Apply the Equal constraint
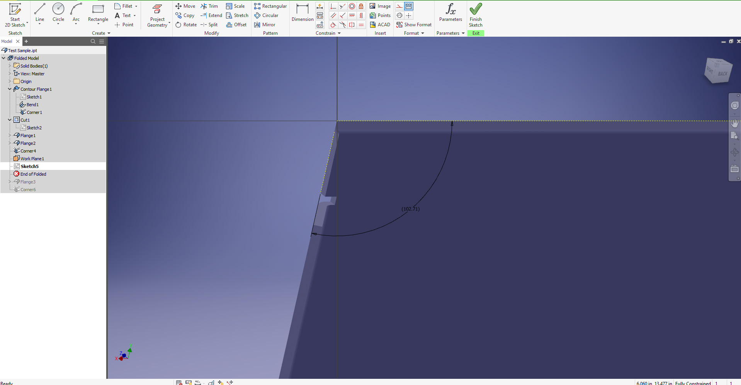Screen dimensions: 741x385 [x=361, y=24]
